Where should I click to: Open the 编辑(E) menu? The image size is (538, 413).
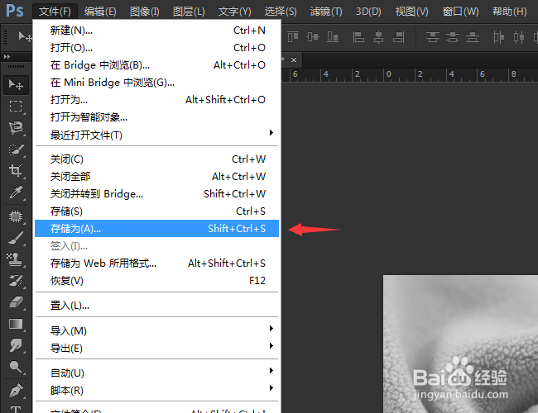coord(100,12)
